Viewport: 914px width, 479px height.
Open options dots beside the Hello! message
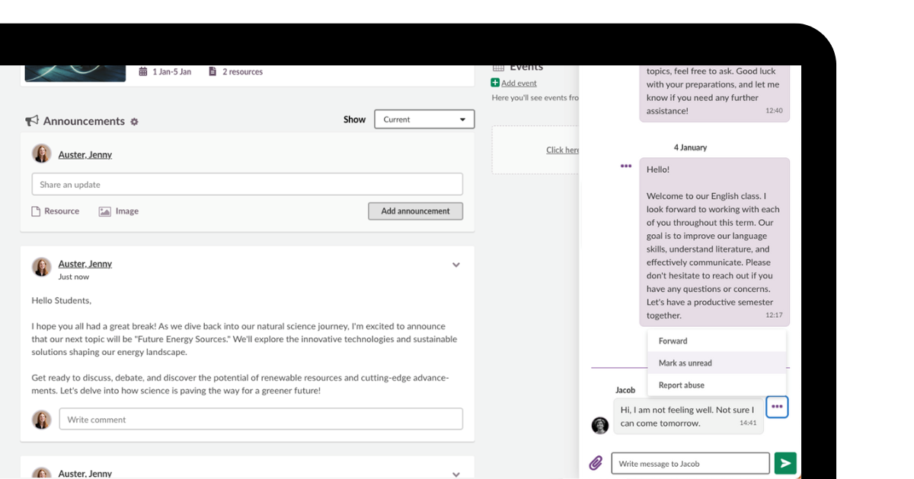click(x=626, y=166)
